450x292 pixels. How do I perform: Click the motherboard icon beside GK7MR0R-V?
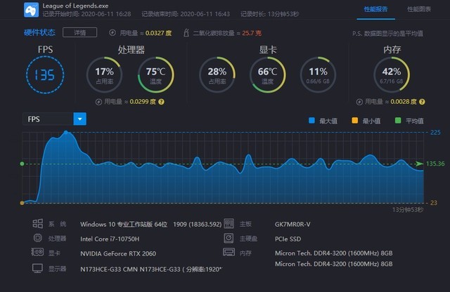click(x=228, y=224)
